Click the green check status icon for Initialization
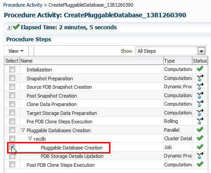 (200, 69)
